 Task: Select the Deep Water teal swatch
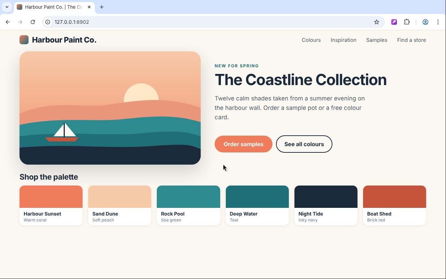(x=257, y=197)
